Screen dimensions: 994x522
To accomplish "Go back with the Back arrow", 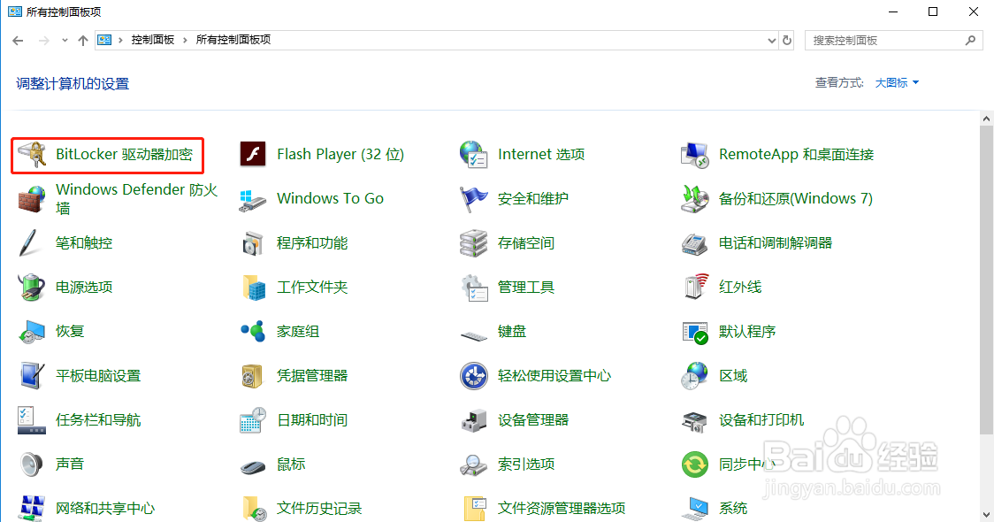I will click(18, 41).
